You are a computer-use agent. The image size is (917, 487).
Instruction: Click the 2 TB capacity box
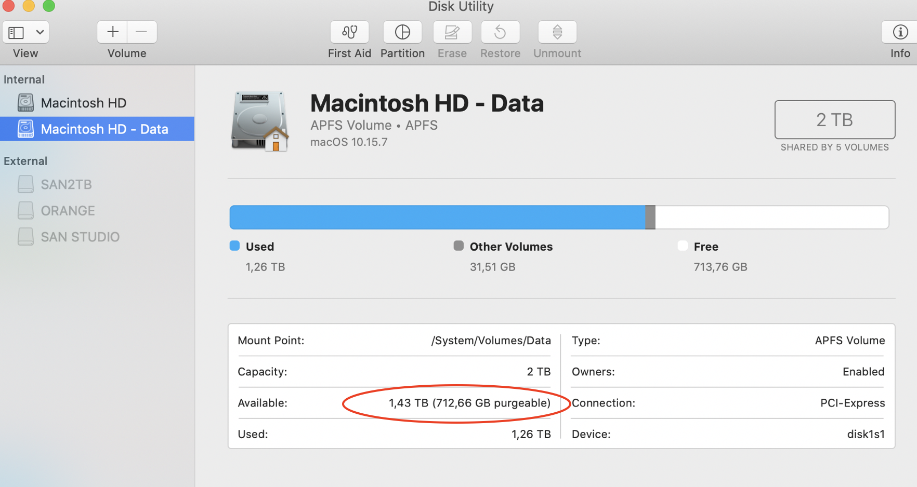(834, 120)
